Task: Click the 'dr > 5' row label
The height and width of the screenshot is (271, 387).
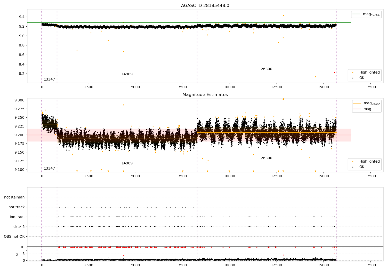Action: 19,227
